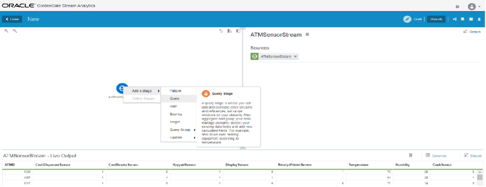Click the Draft pencil edit icon
486x187 pixels.
[407, 19]
